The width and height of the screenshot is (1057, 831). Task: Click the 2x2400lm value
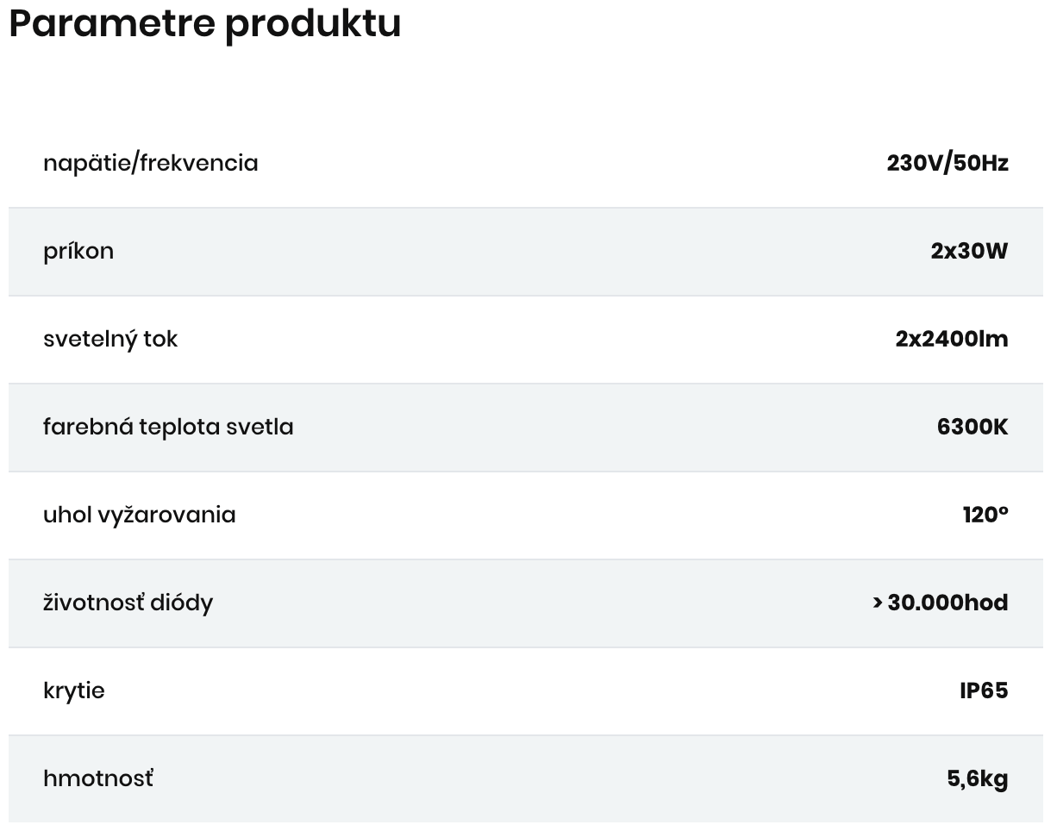point(952,339)
